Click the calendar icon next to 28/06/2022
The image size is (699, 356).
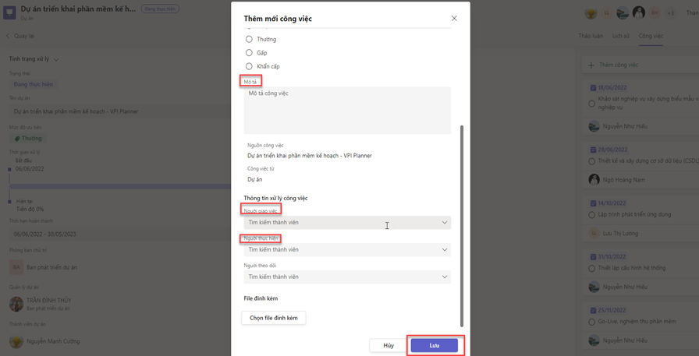(593, 150)
